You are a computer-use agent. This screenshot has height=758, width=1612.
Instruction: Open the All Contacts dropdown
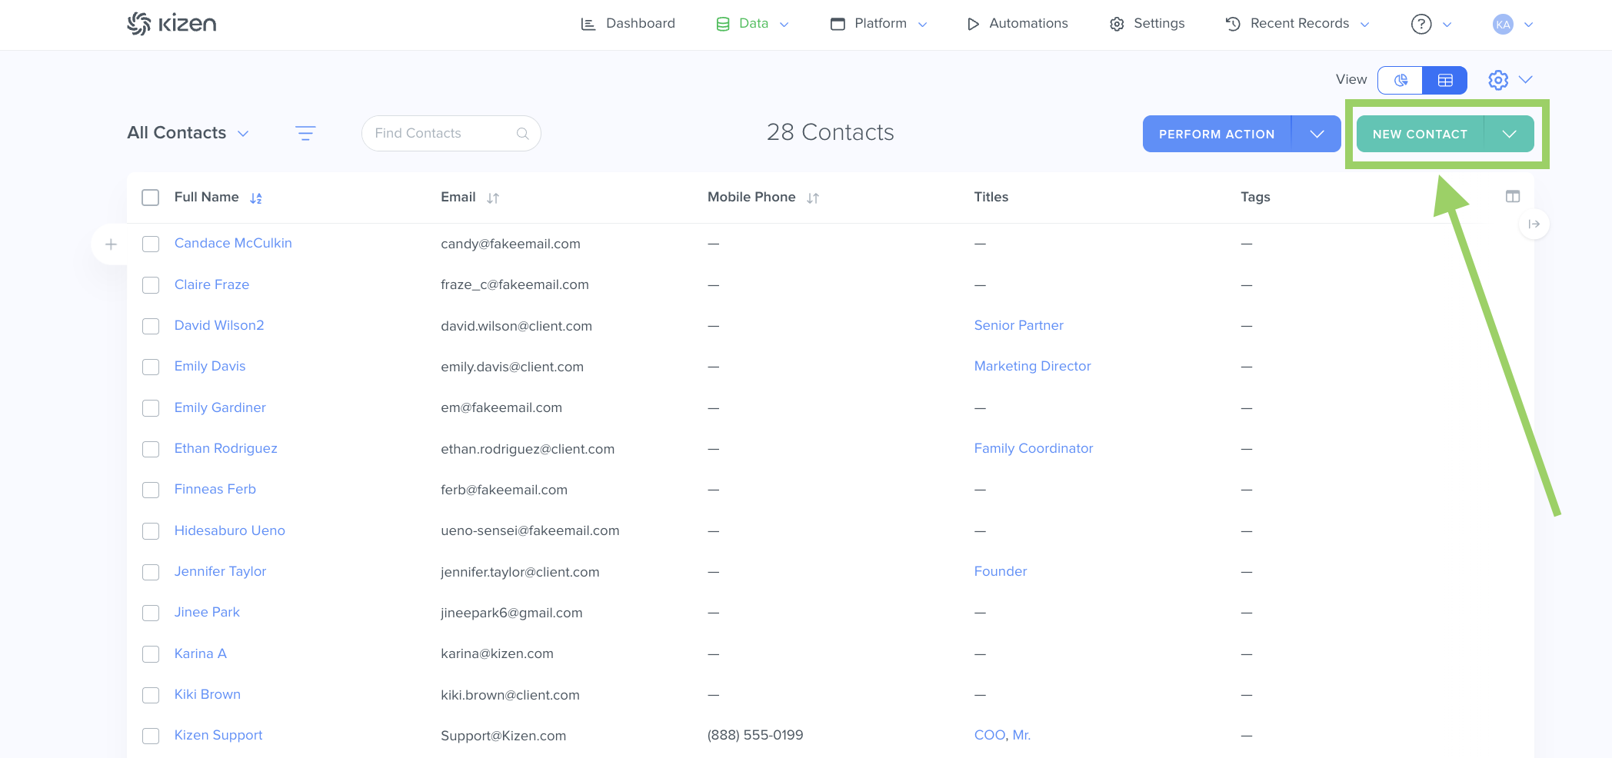click(x=188, y=133)
